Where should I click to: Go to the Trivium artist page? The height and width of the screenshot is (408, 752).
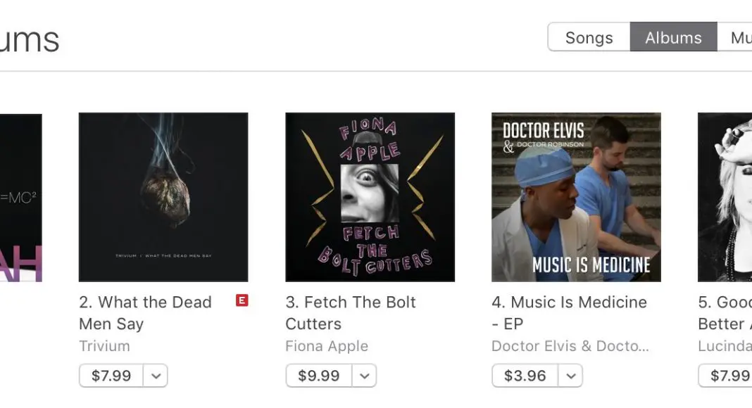click(104, 346)
